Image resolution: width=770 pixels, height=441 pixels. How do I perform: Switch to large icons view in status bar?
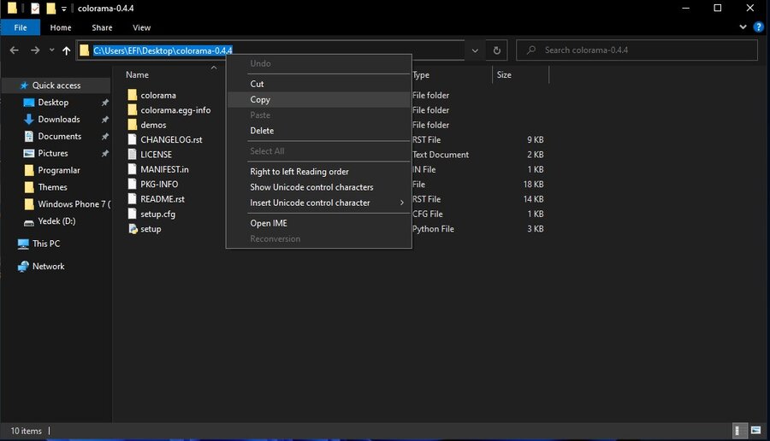[x=756, y=430]
